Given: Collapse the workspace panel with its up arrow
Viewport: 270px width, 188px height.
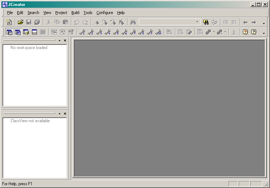Looking at the screenshot, I should point(59,41).
